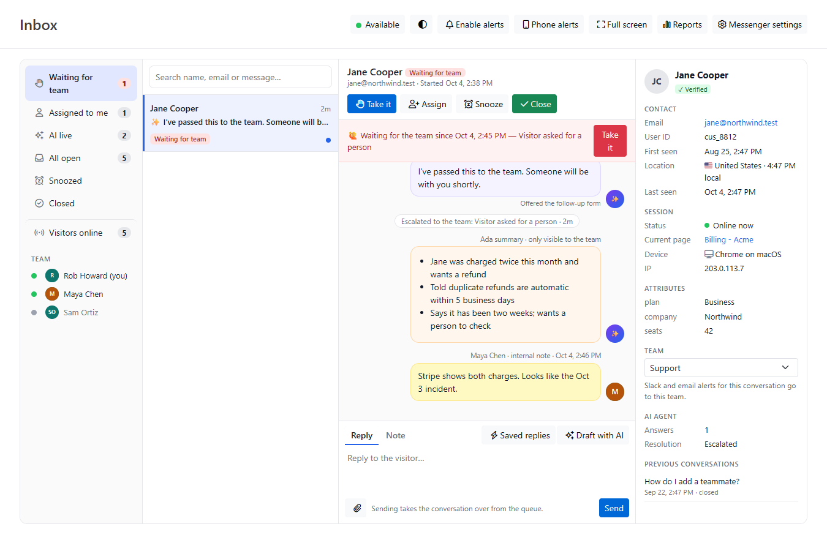Click Waiting for team badge in conversation header

(435, 73)
